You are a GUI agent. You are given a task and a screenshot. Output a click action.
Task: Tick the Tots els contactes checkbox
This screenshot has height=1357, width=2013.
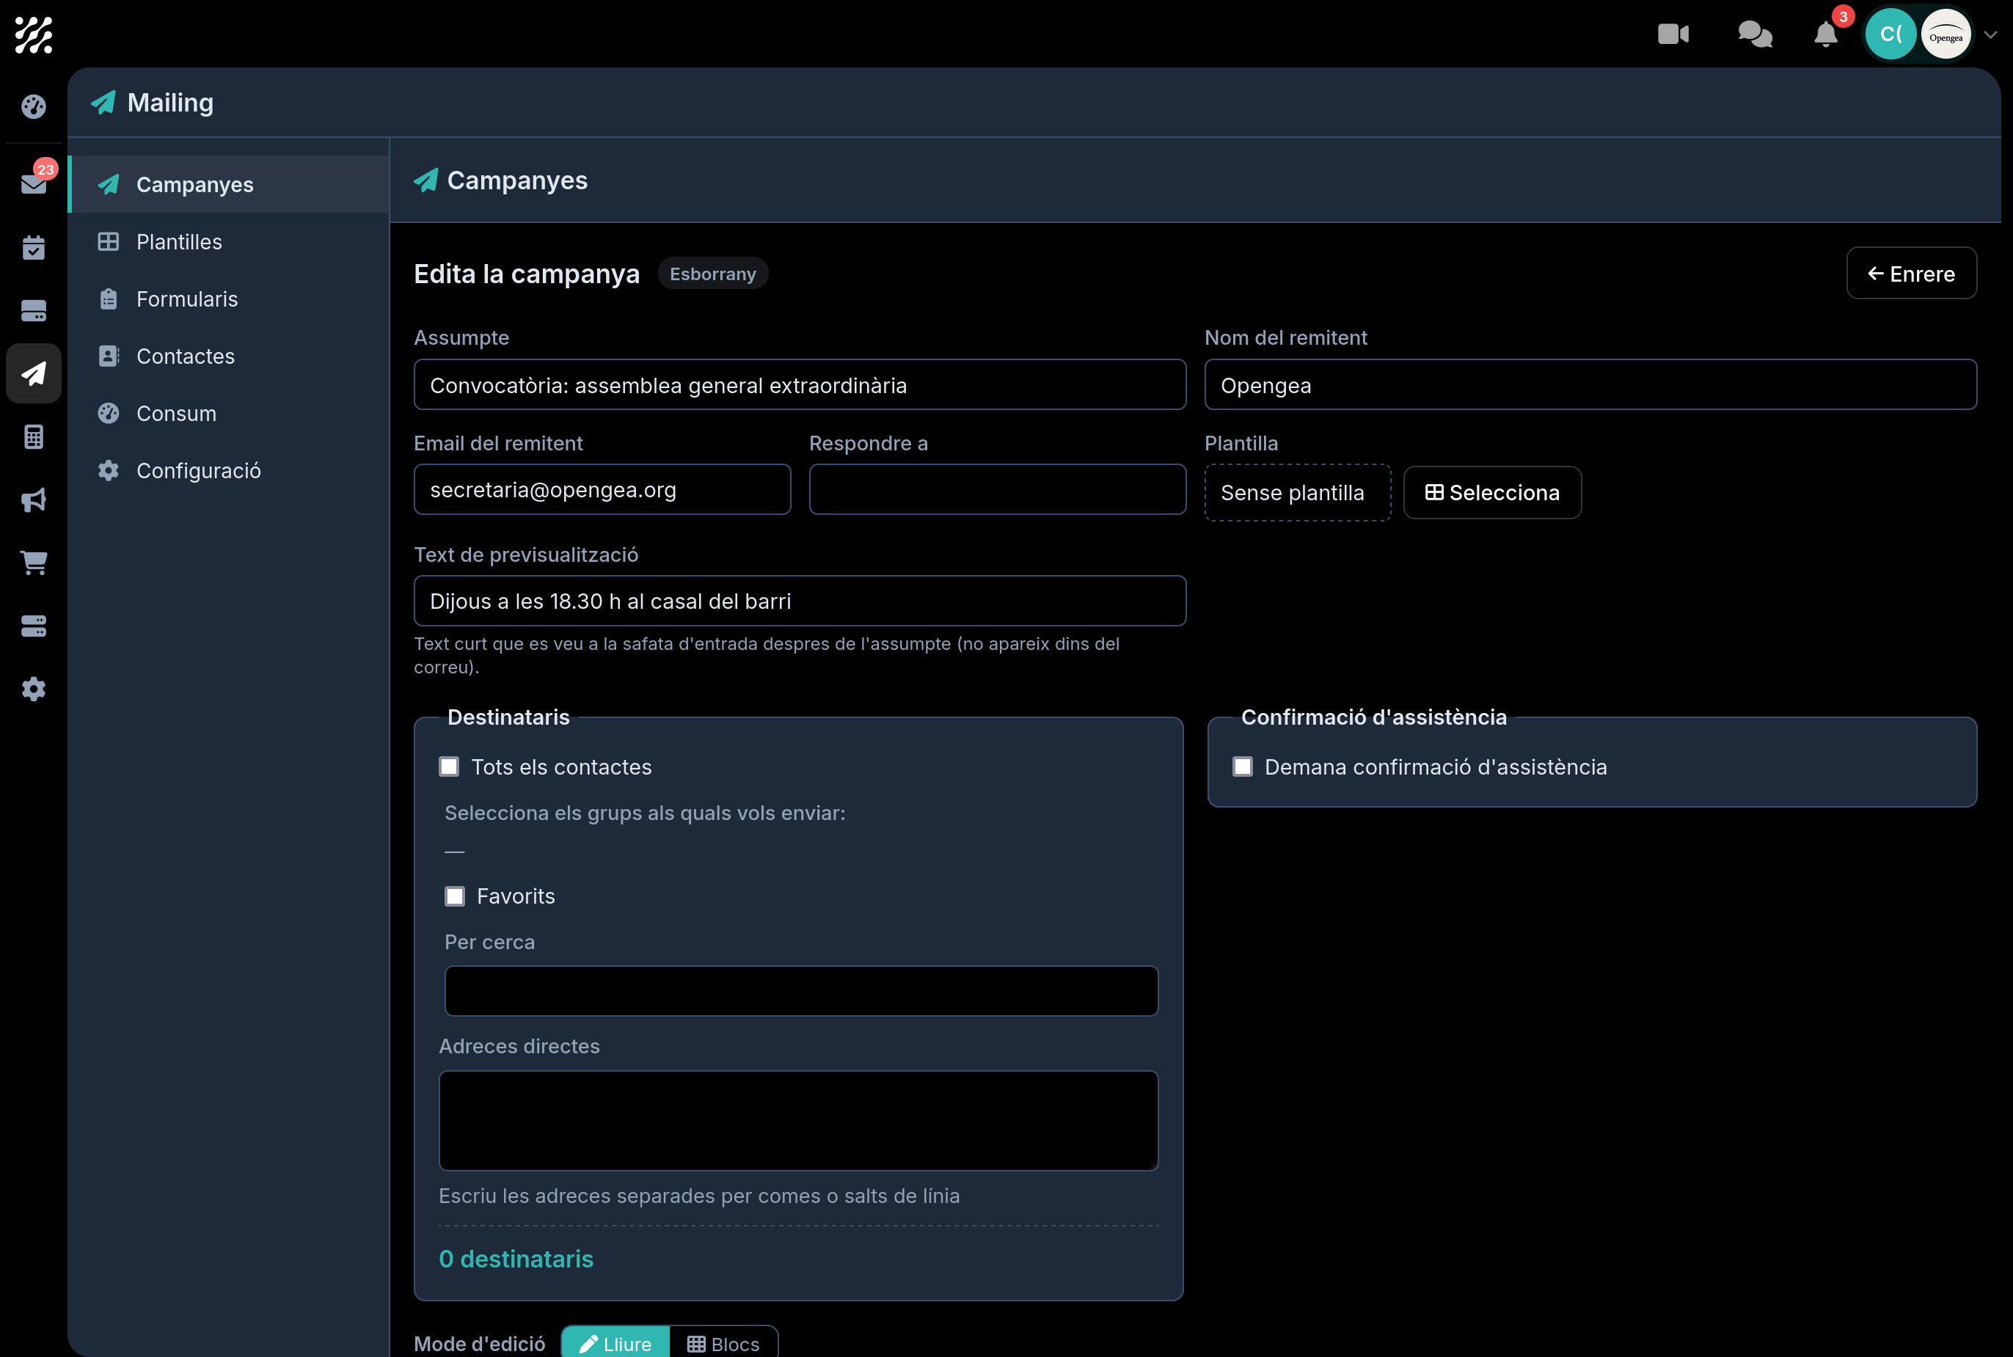tap(449, 767)
